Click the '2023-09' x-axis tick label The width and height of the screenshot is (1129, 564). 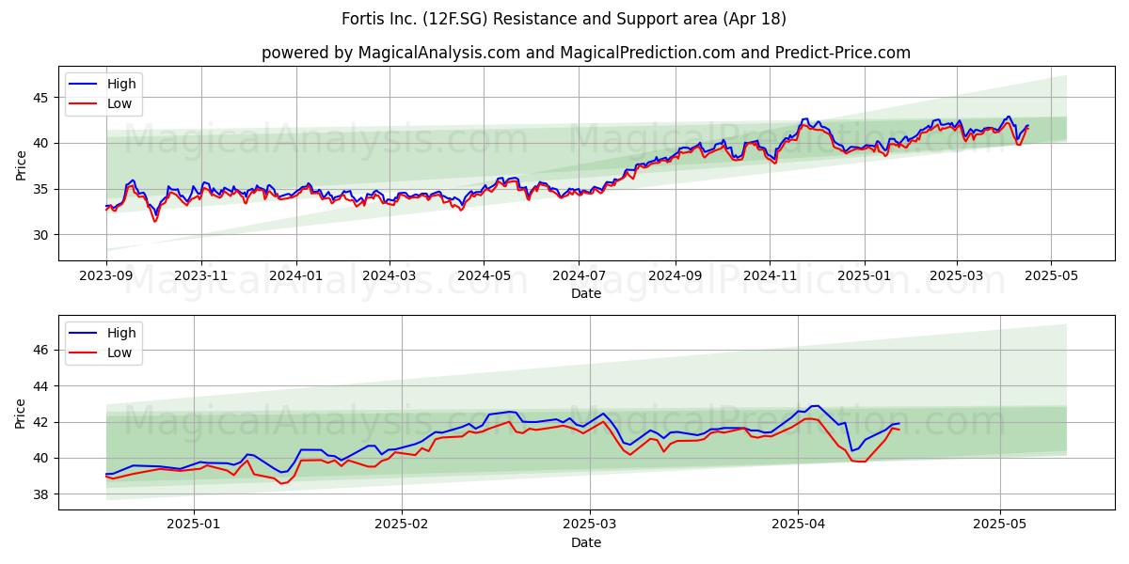pyautogui.click(x=106, y=275)
